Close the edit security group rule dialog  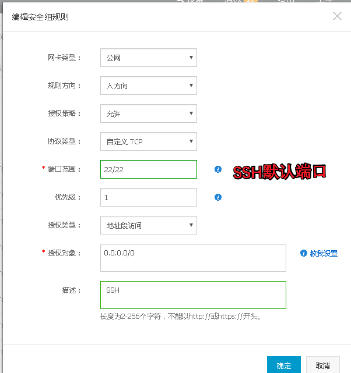click(x=337, y=16)
